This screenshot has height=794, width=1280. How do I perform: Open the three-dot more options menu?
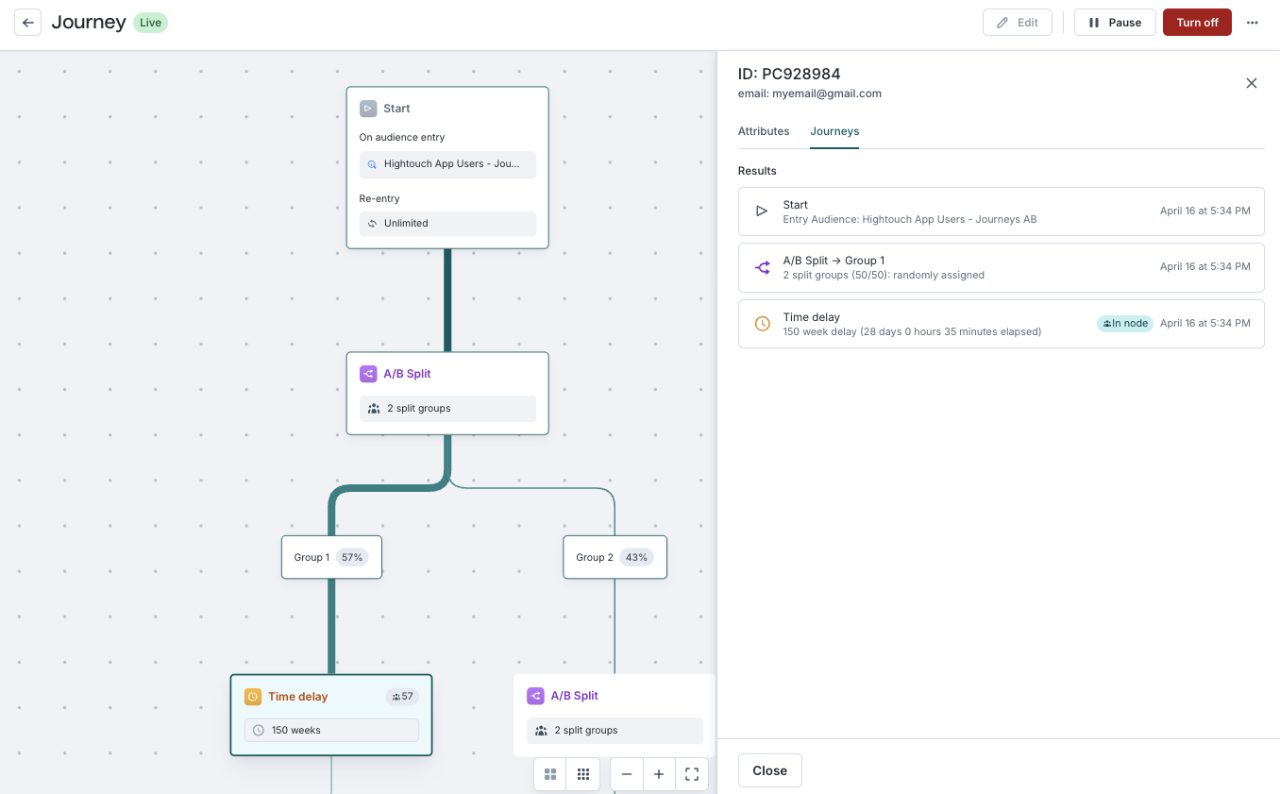pos(1253,23)
